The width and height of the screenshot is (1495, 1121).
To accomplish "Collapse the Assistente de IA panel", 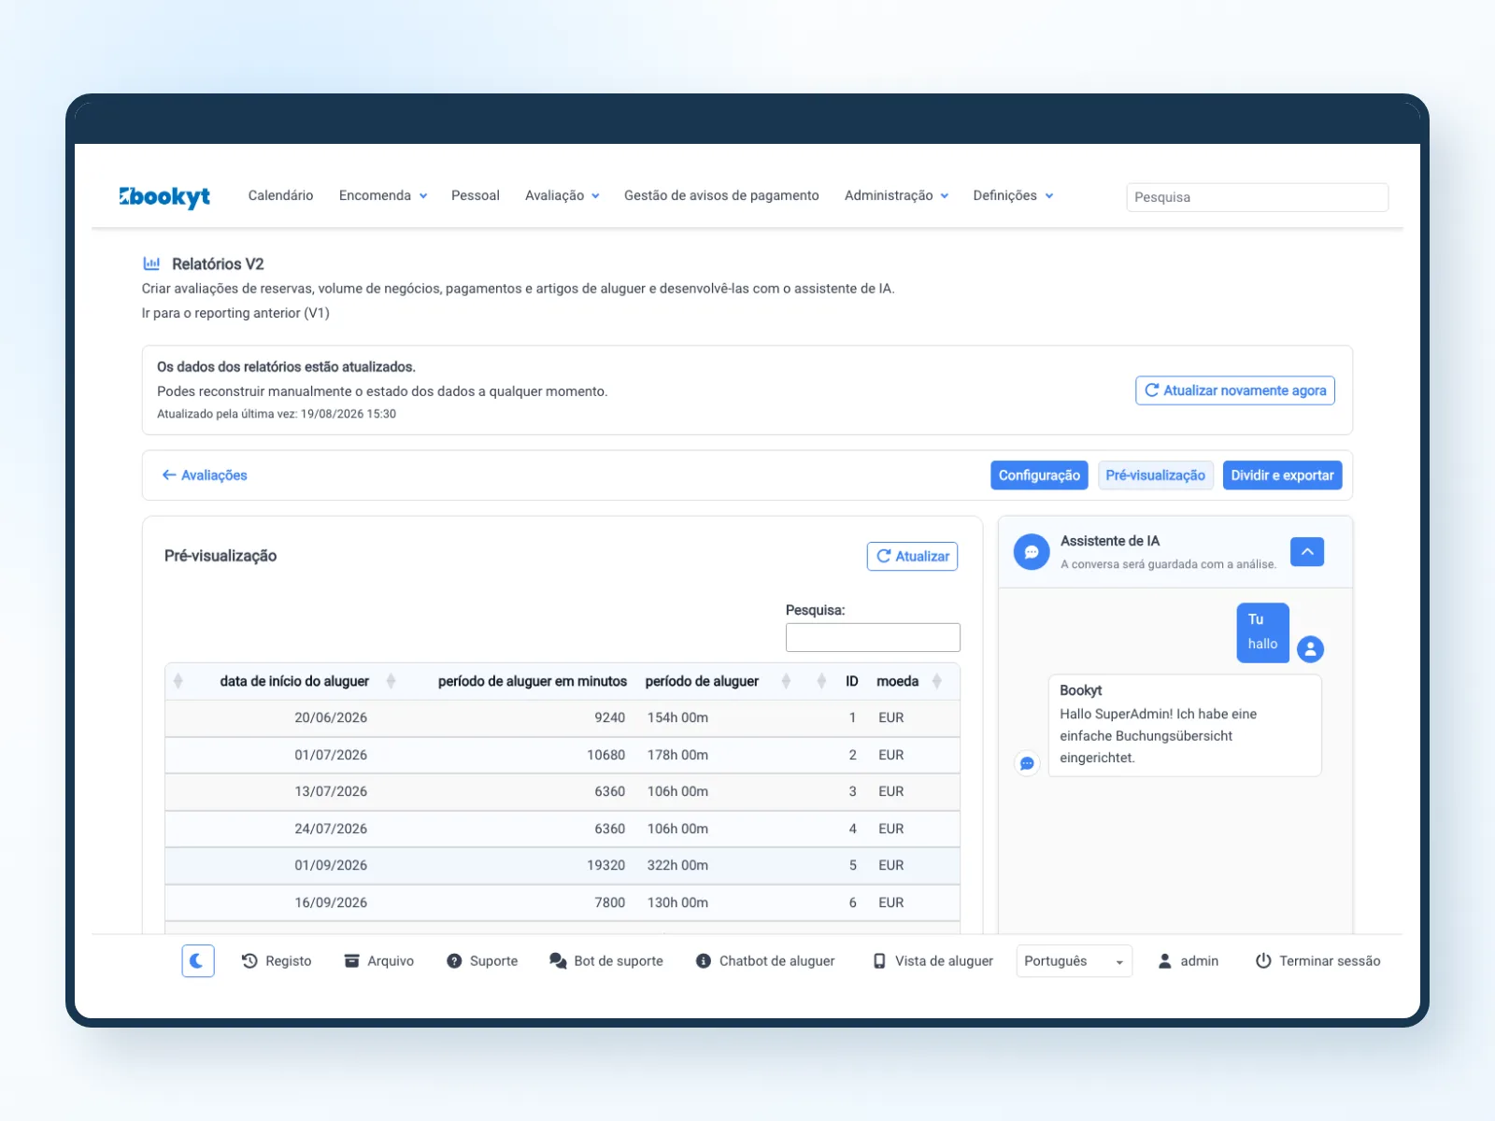I will coord(1307,552).
